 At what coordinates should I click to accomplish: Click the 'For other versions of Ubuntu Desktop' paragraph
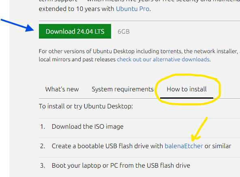click(139, 55)
